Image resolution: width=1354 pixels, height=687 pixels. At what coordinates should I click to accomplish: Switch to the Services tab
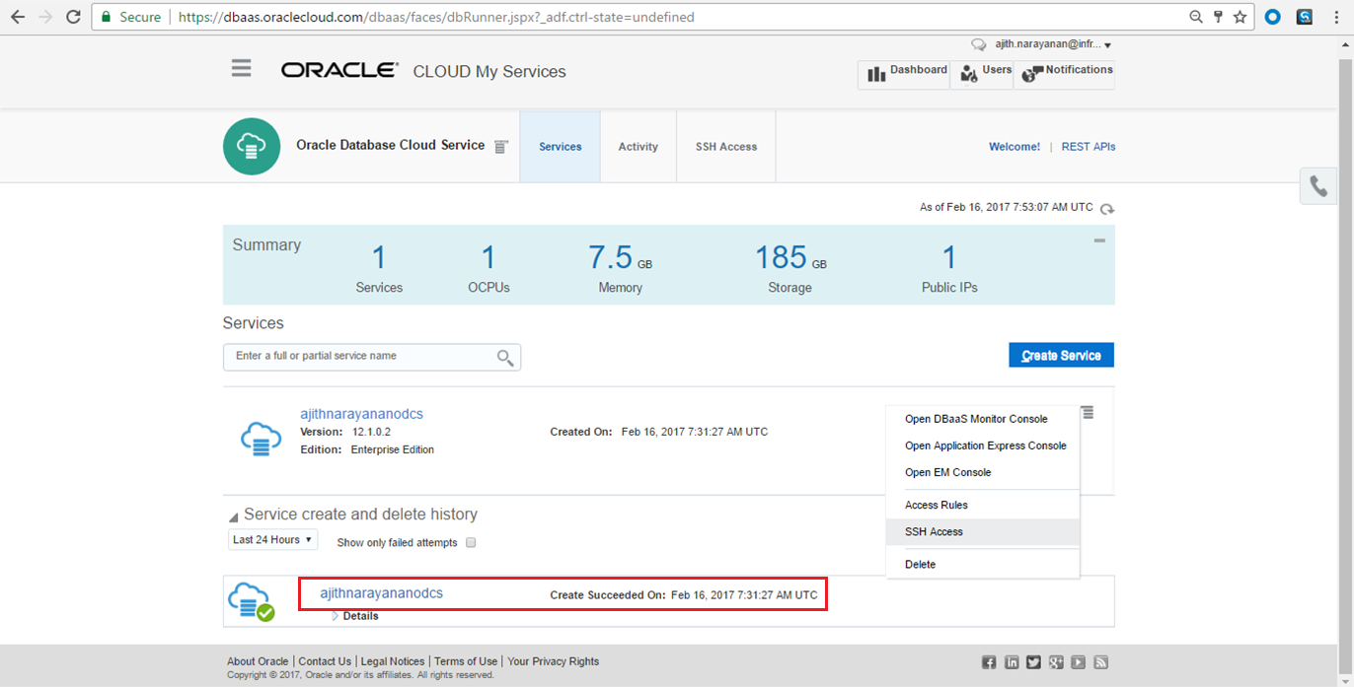point(560,147)
